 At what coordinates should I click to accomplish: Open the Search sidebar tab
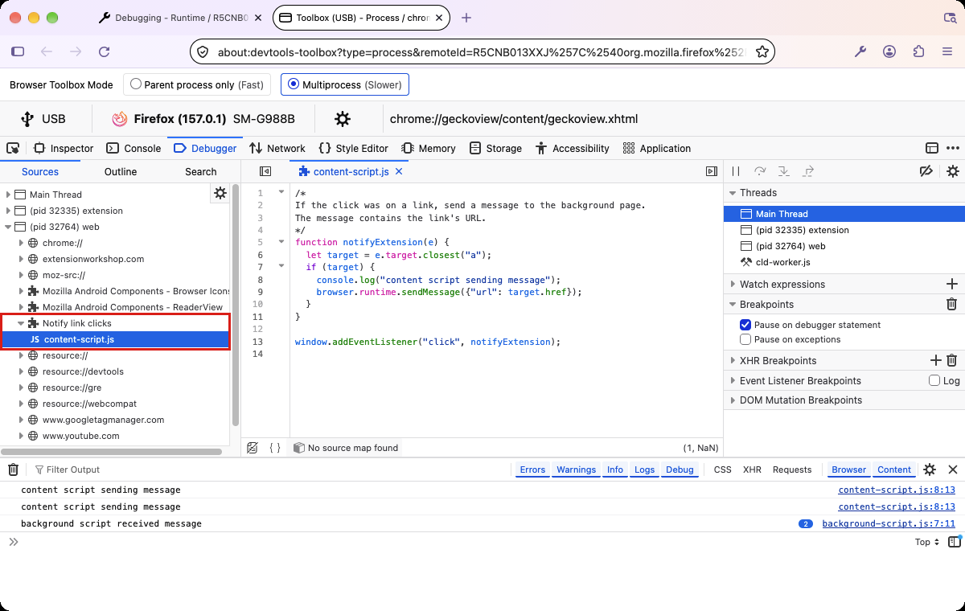click(201, 171)
